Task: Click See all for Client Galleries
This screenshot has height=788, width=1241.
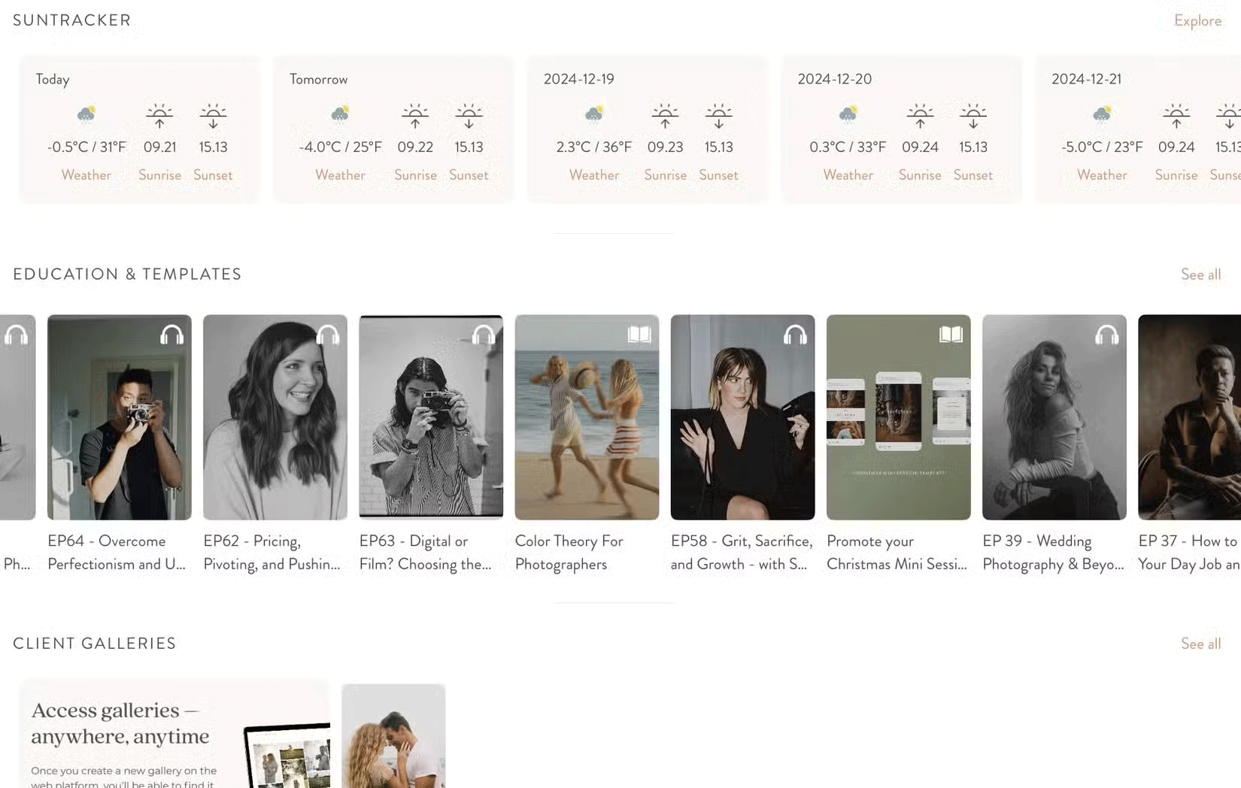Action: pos(1200,644)
